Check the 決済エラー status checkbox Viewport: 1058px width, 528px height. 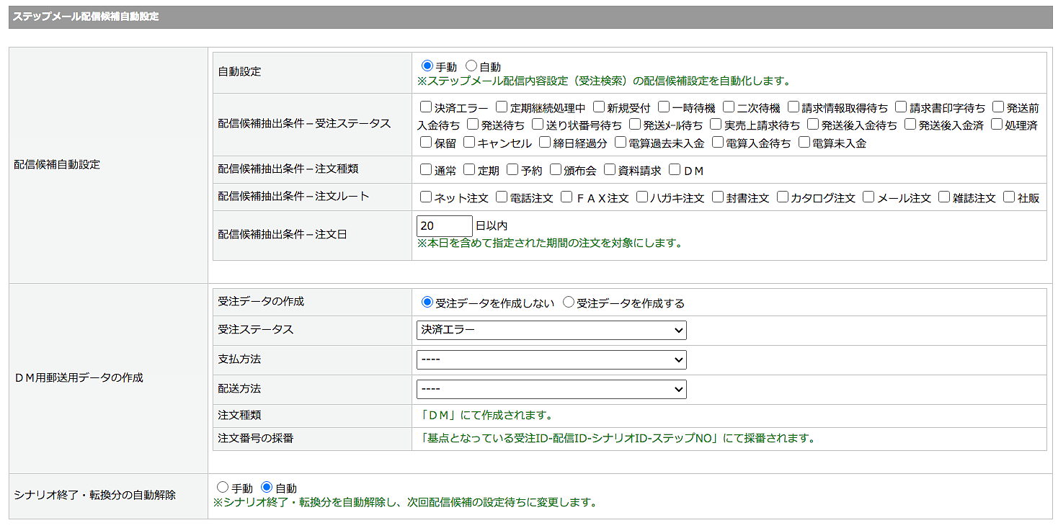click(x=426, y=107)
